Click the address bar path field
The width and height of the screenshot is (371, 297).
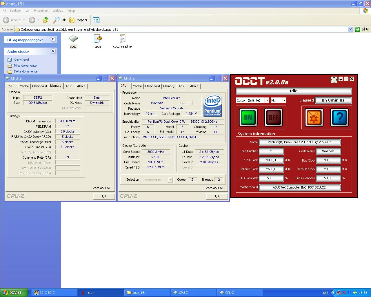click(181, 29)
